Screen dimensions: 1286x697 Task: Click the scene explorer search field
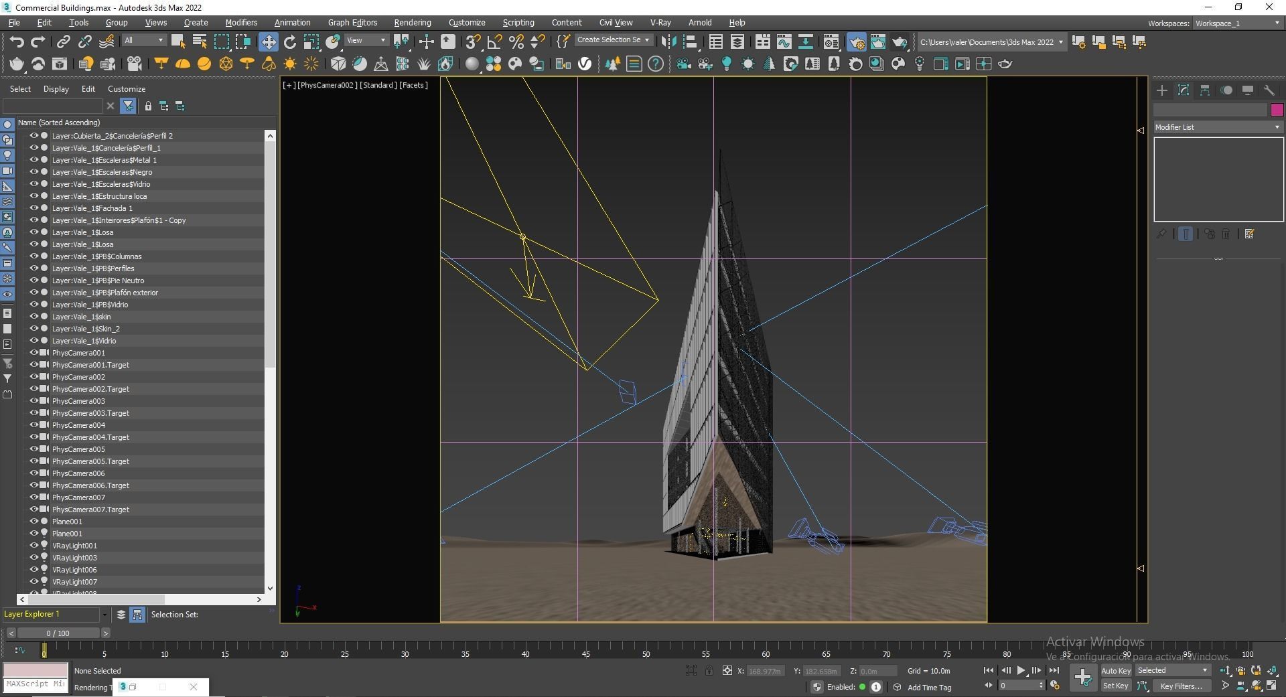click(53, 106)
